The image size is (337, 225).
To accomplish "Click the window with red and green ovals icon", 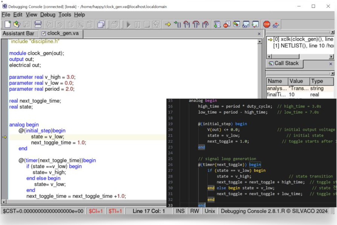I will [236, 24].
